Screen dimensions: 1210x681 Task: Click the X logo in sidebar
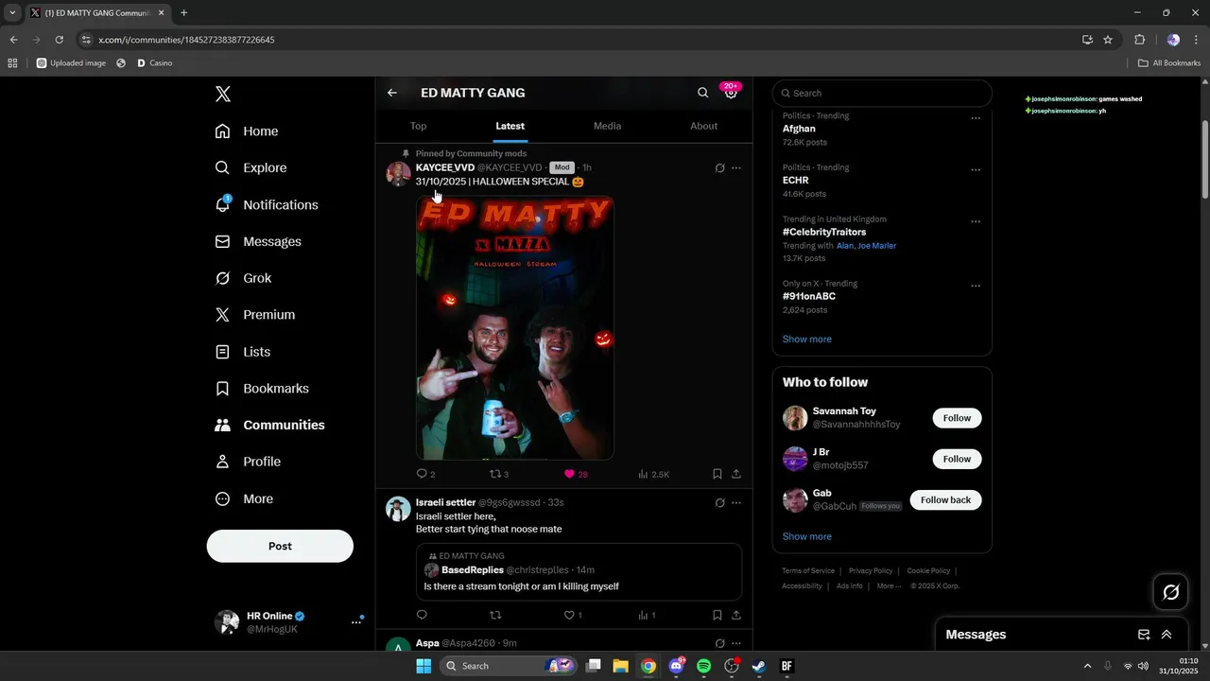tap(222, 94)
